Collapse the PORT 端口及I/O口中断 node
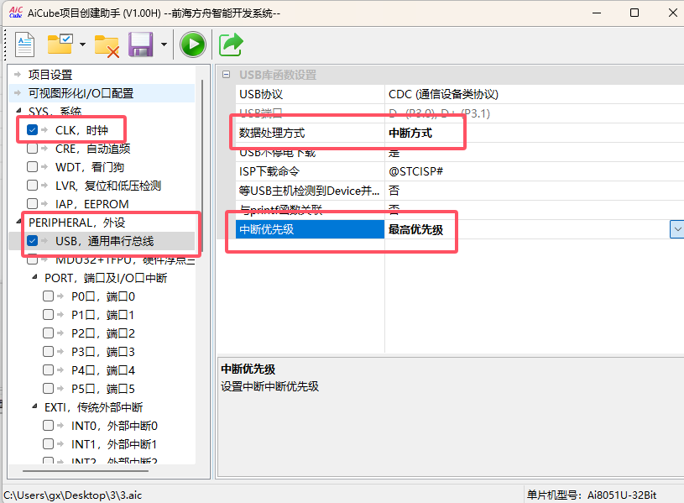The width and height of the screenshot is (684, 503). pyautogui.click(x=34, y=277)
